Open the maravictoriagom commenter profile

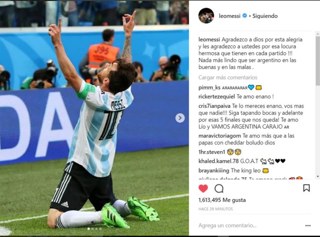pos(220,136)
